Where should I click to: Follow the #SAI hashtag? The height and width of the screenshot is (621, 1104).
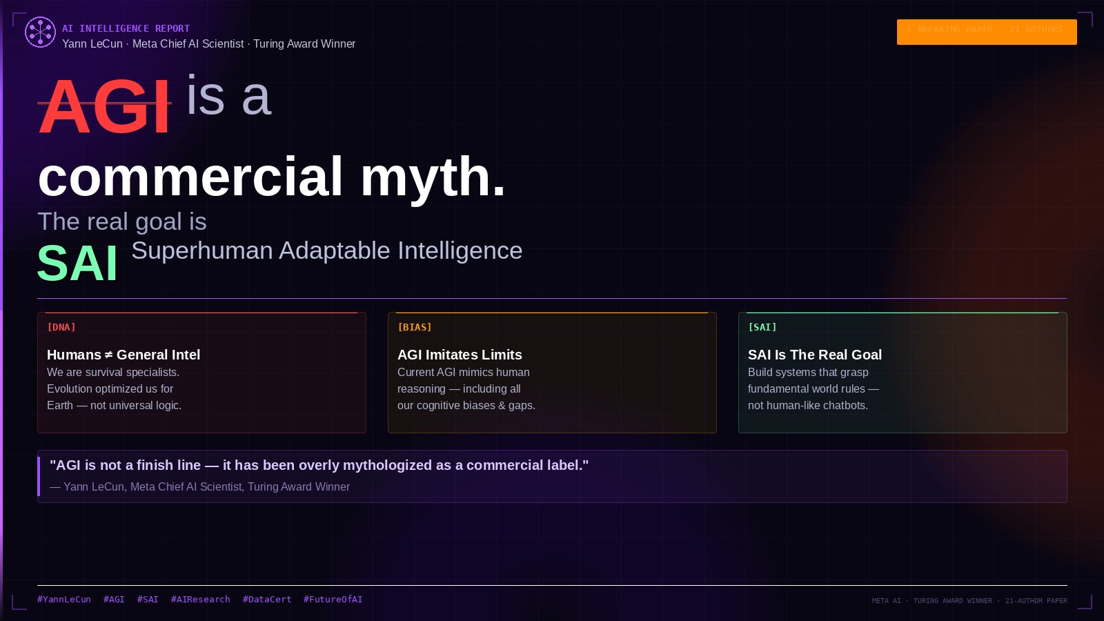tap(148, 599)
